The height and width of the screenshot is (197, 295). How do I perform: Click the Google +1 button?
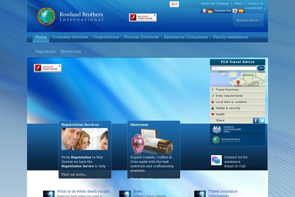click(x=174, y=4)
